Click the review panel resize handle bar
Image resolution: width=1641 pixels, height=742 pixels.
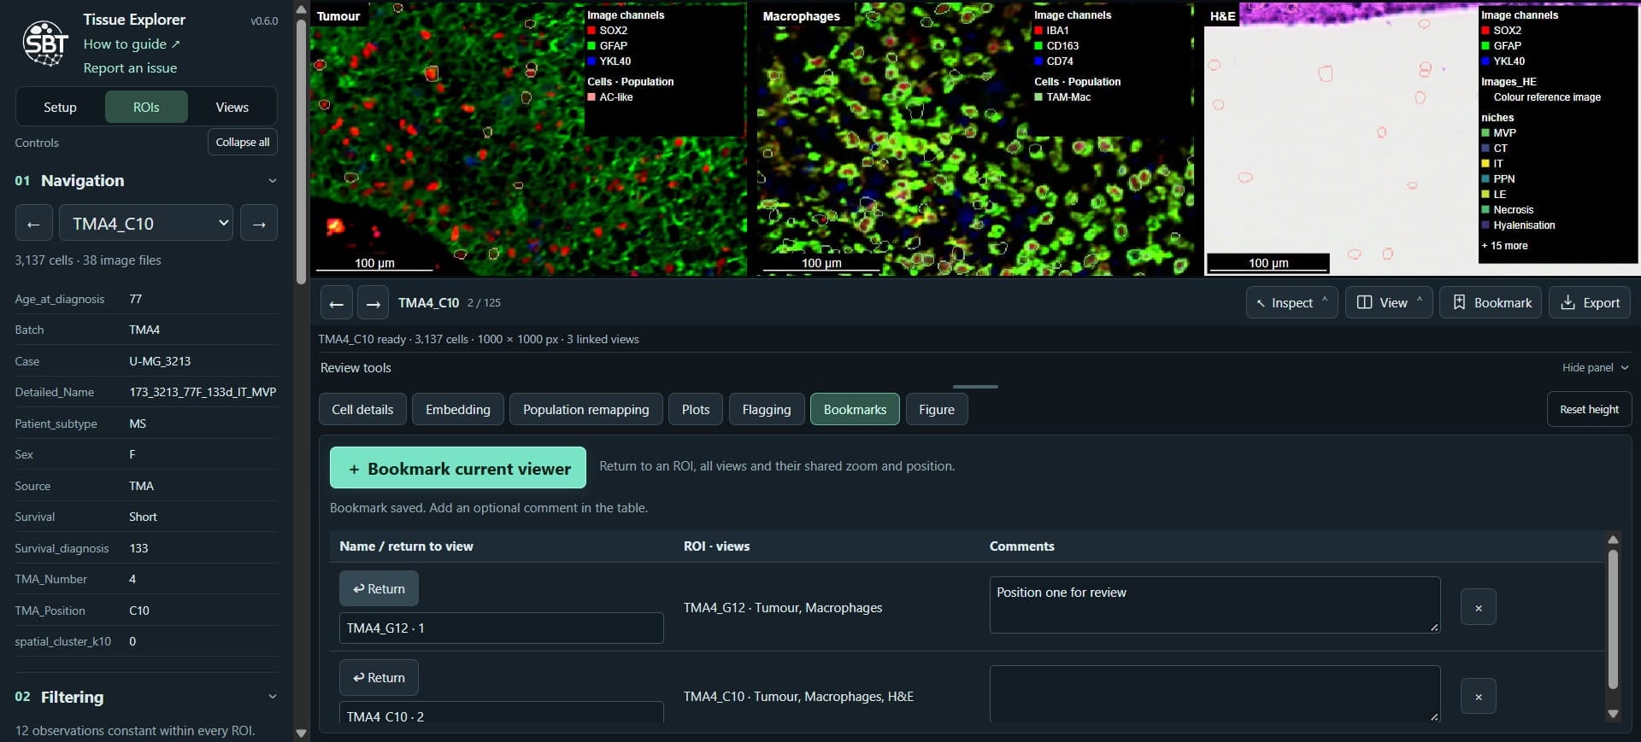[x=975, y=387]
